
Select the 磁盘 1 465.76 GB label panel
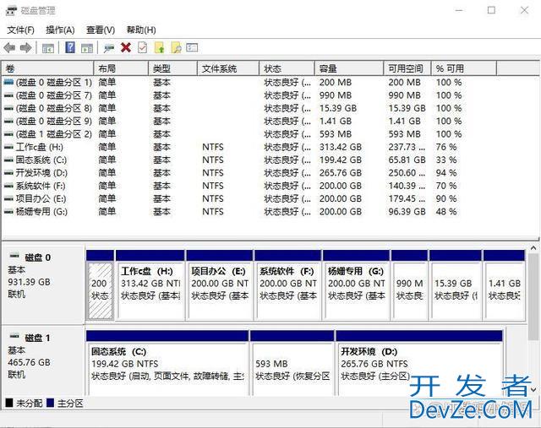[x=43, y=360]
